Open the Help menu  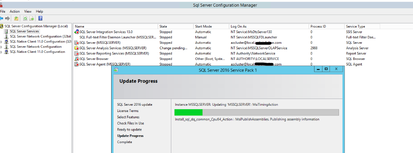coord(40,11)
